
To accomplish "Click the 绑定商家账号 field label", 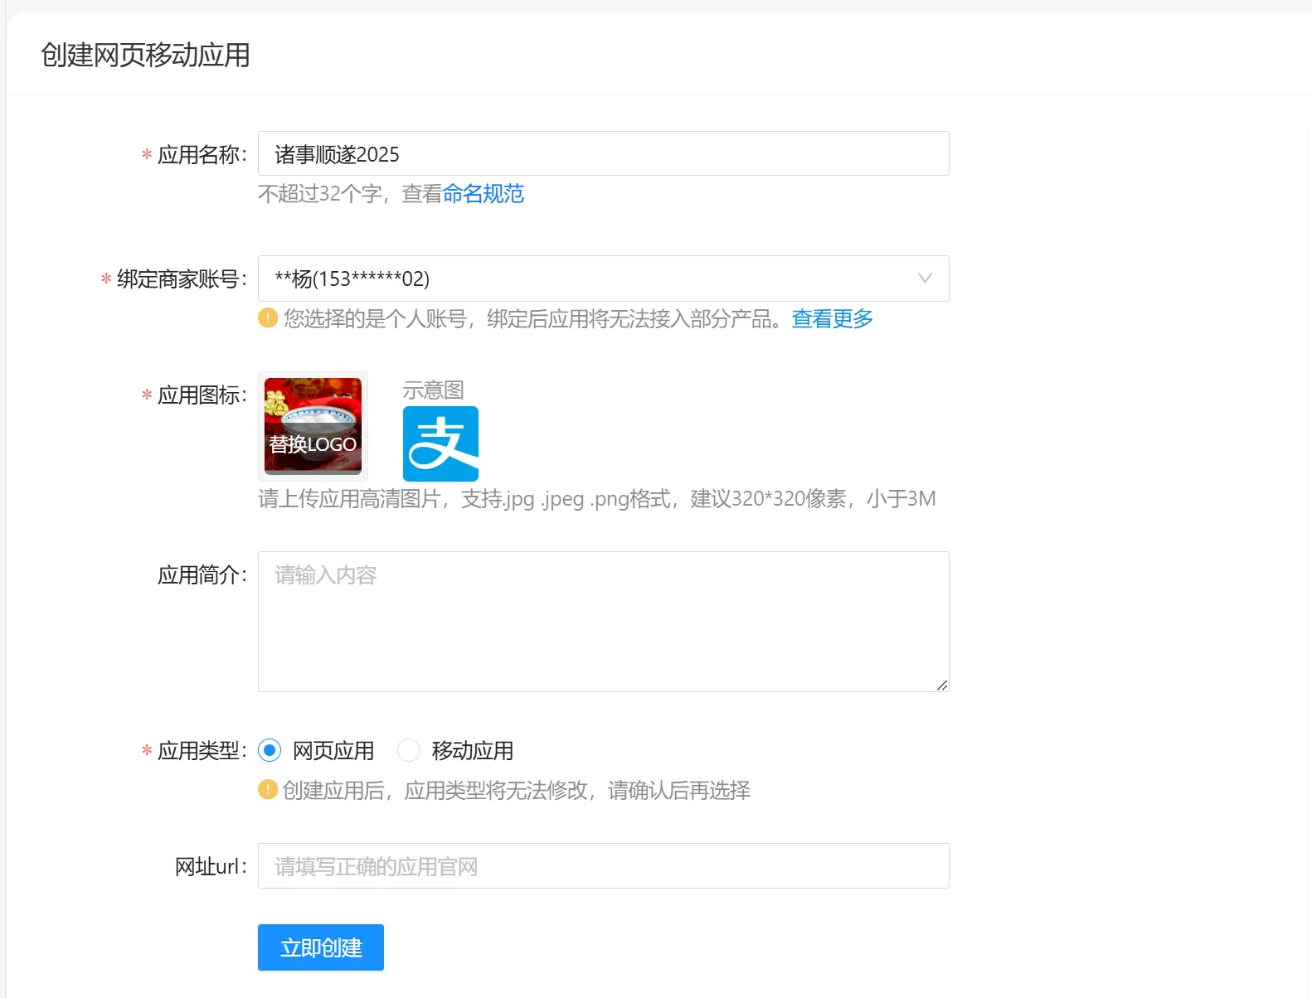I will tap(180, 279).
